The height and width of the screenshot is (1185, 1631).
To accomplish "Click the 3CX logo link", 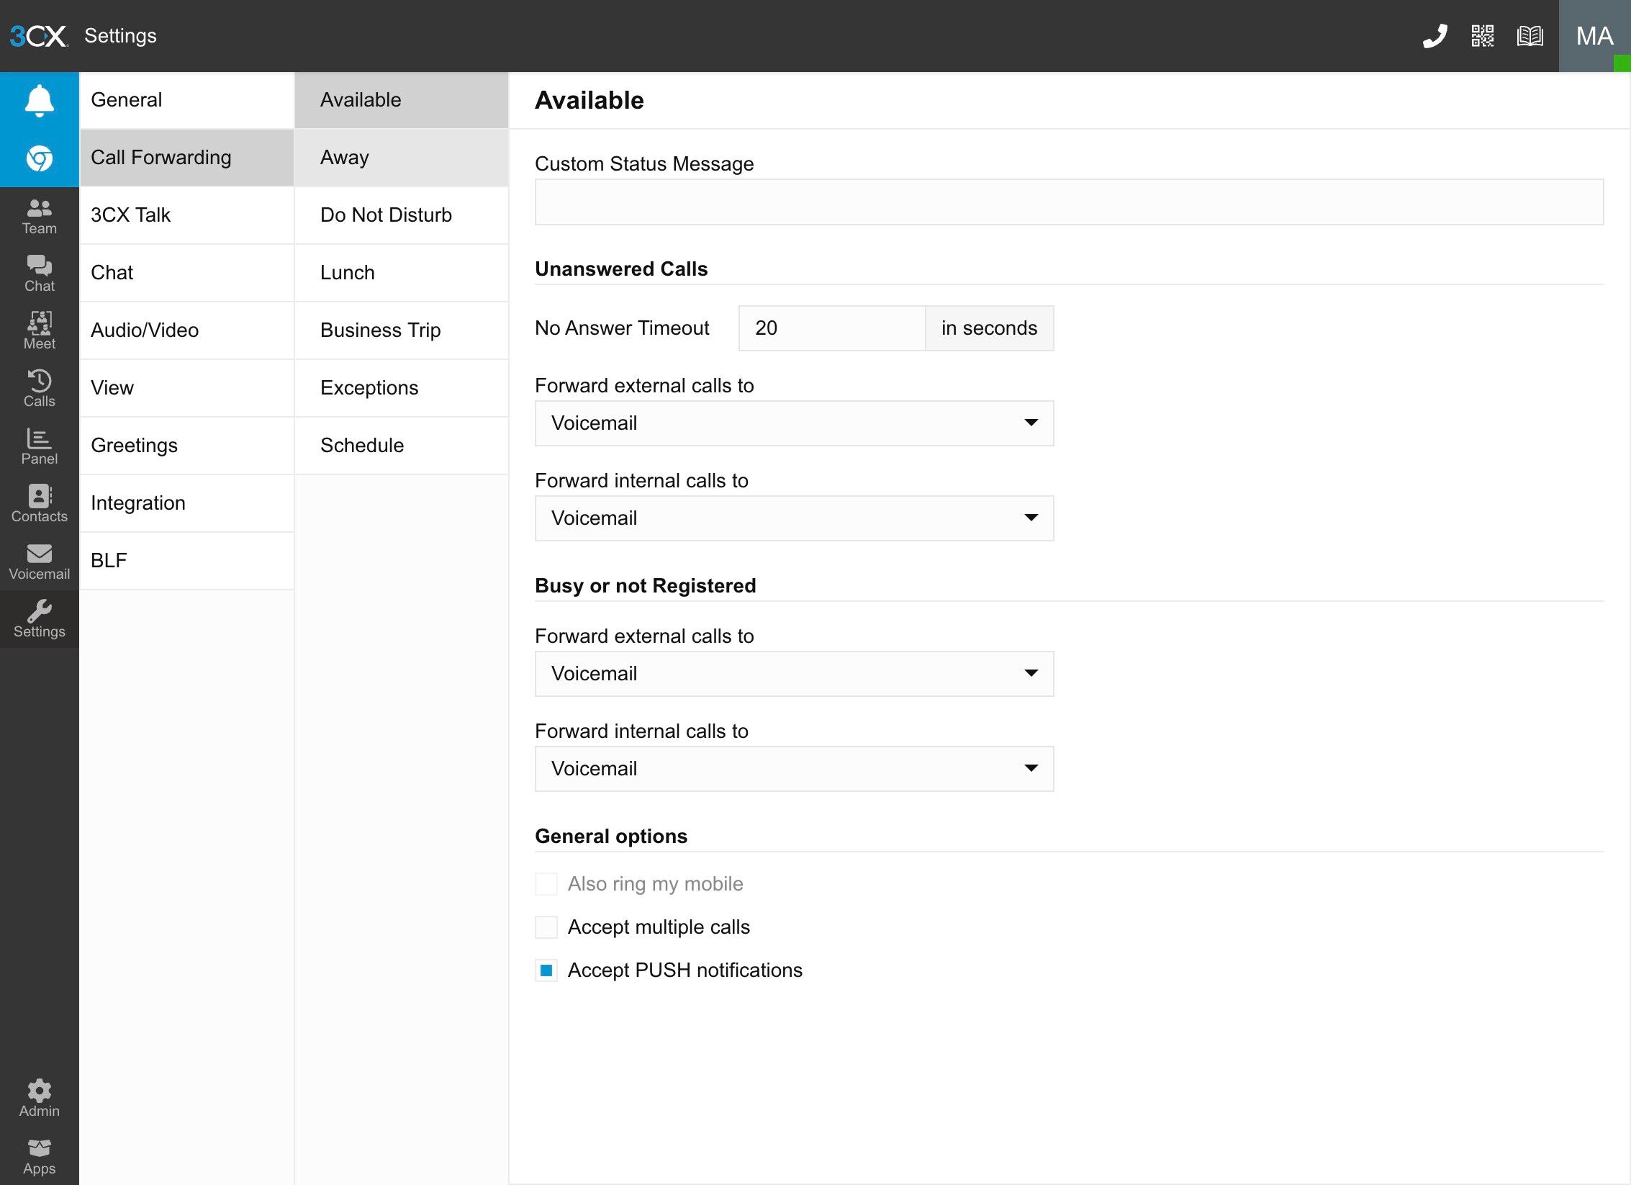I will 39,36.
